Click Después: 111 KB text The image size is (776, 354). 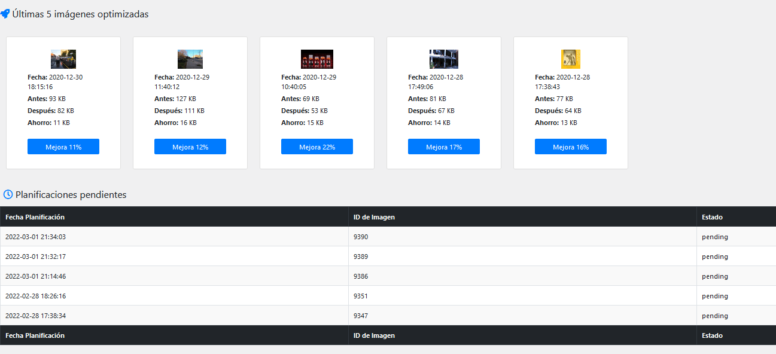coord(179,111)
